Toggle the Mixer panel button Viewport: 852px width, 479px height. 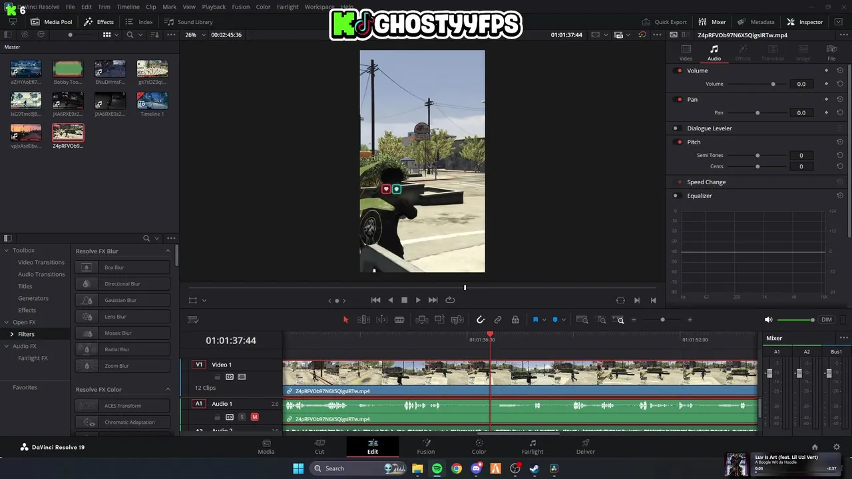pos(712,22)
